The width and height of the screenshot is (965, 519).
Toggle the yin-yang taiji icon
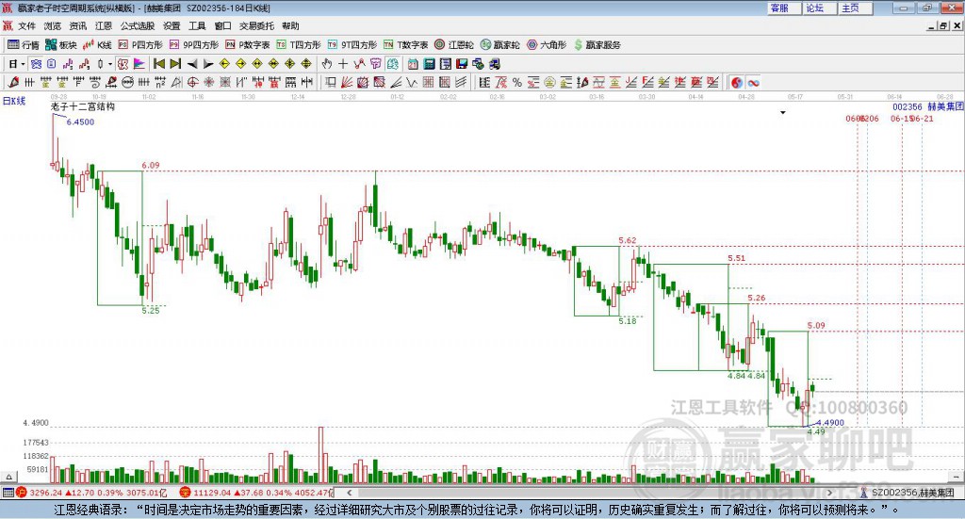coord(737,82)
